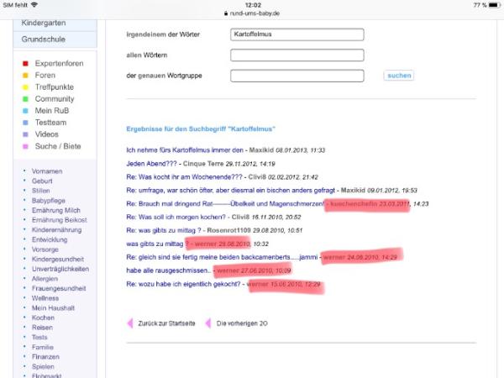This screenshot has height=378, width=504.
Task: Tap the lock icon in the address bar
Action: click(x=226, y=13)
